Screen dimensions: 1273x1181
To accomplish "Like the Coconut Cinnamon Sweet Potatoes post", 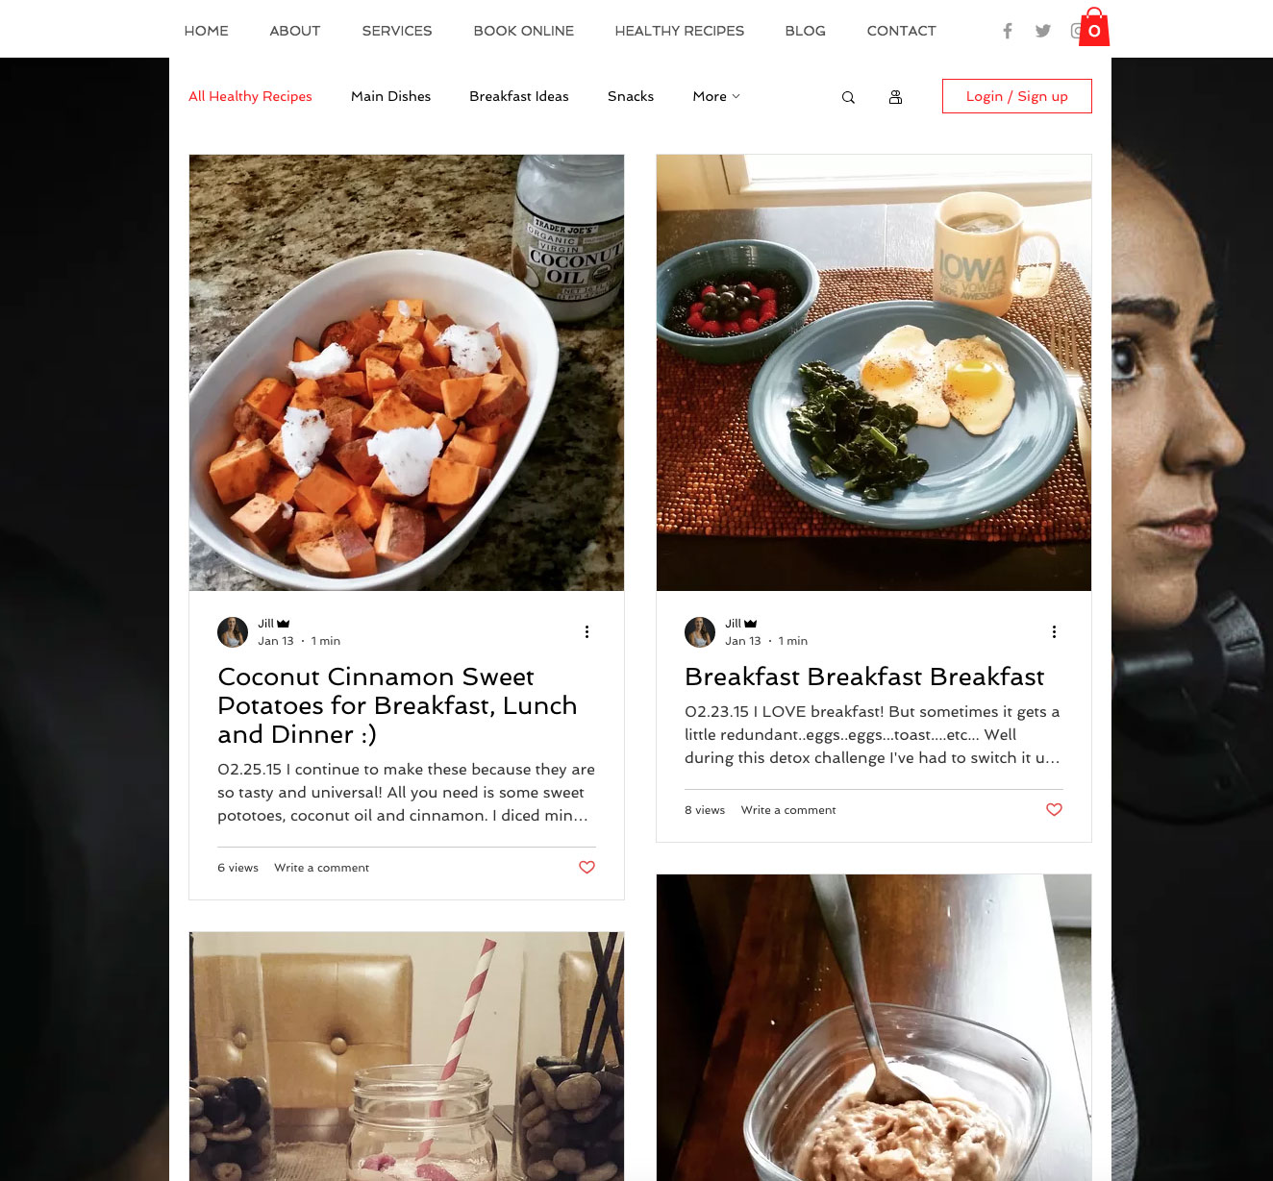I will tap(587, 867).
